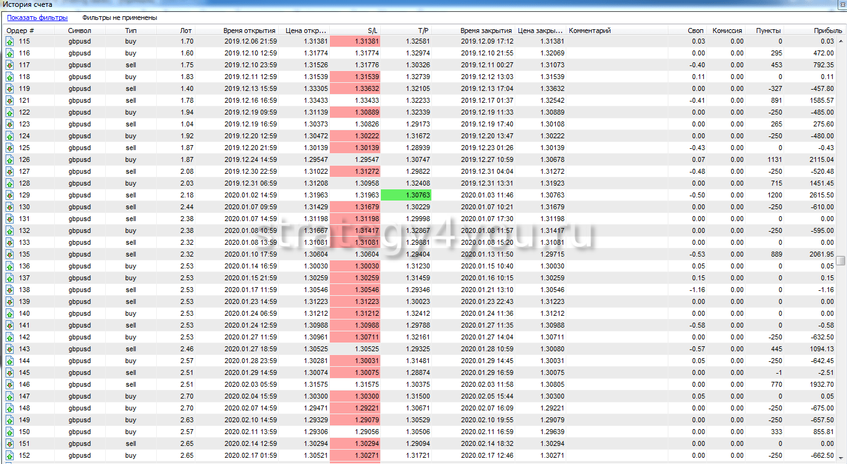Screen dimensions: 847x464
Task: Click the Лот column header
Action: [185, 31]
